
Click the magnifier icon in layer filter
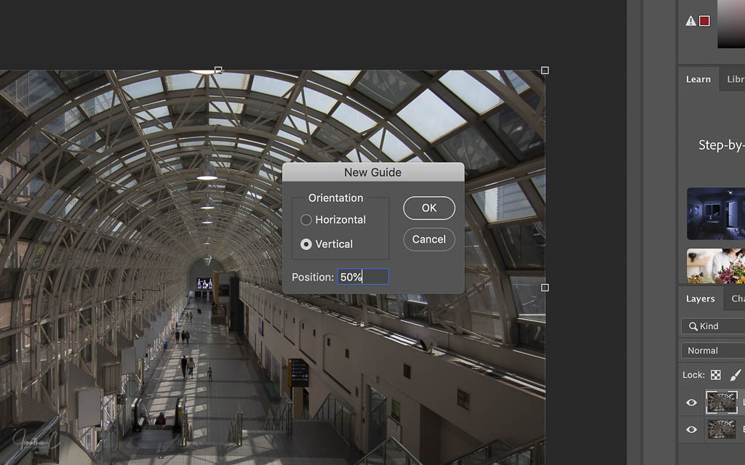(693, 326)
